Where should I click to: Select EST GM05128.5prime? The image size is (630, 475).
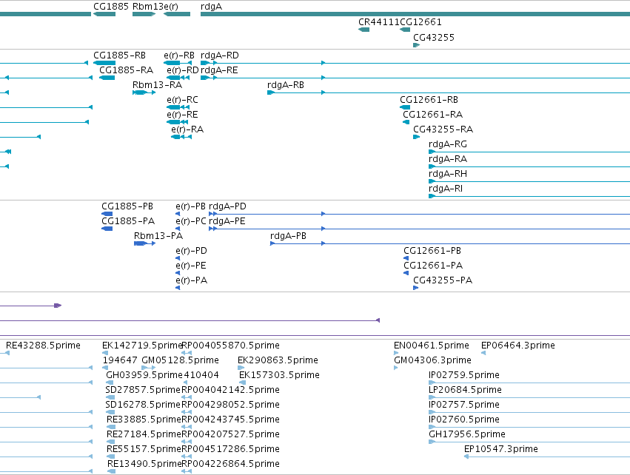coord(181,360)
